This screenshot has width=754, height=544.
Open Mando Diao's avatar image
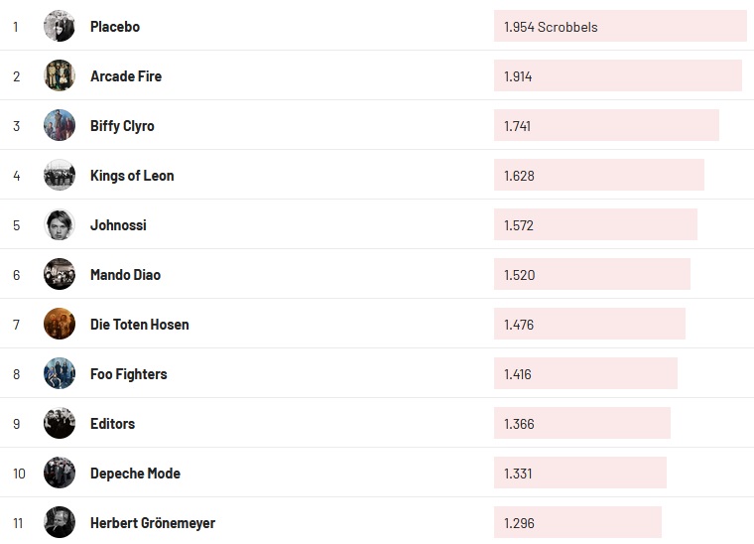[x=60, y=275]
